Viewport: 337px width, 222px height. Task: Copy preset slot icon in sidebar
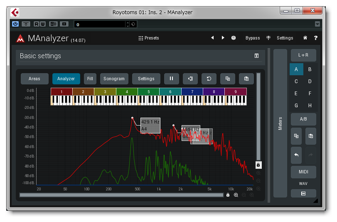[x=296, y=136]
